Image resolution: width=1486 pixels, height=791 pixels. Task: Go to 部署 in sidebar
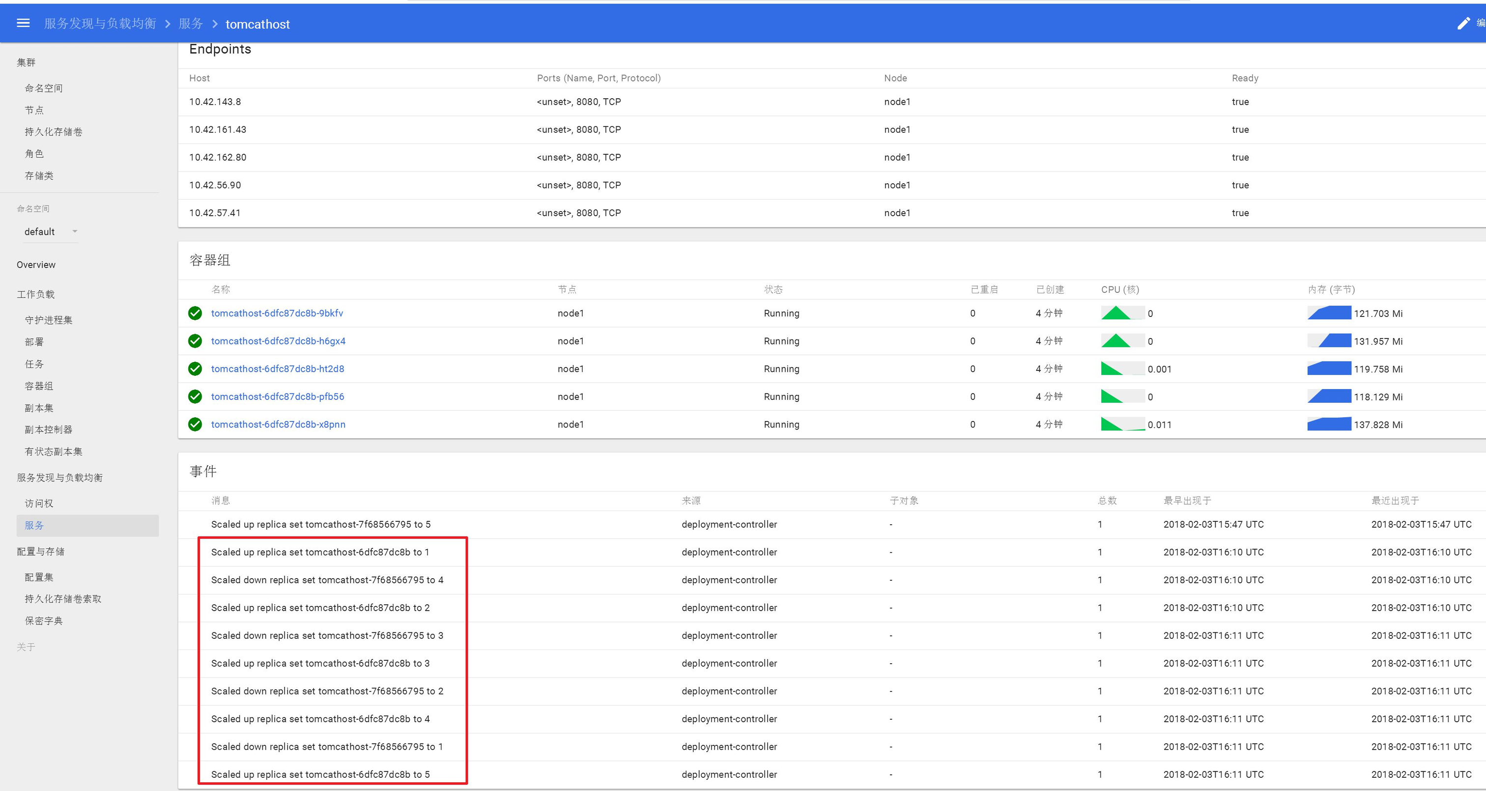click(34, 341)
